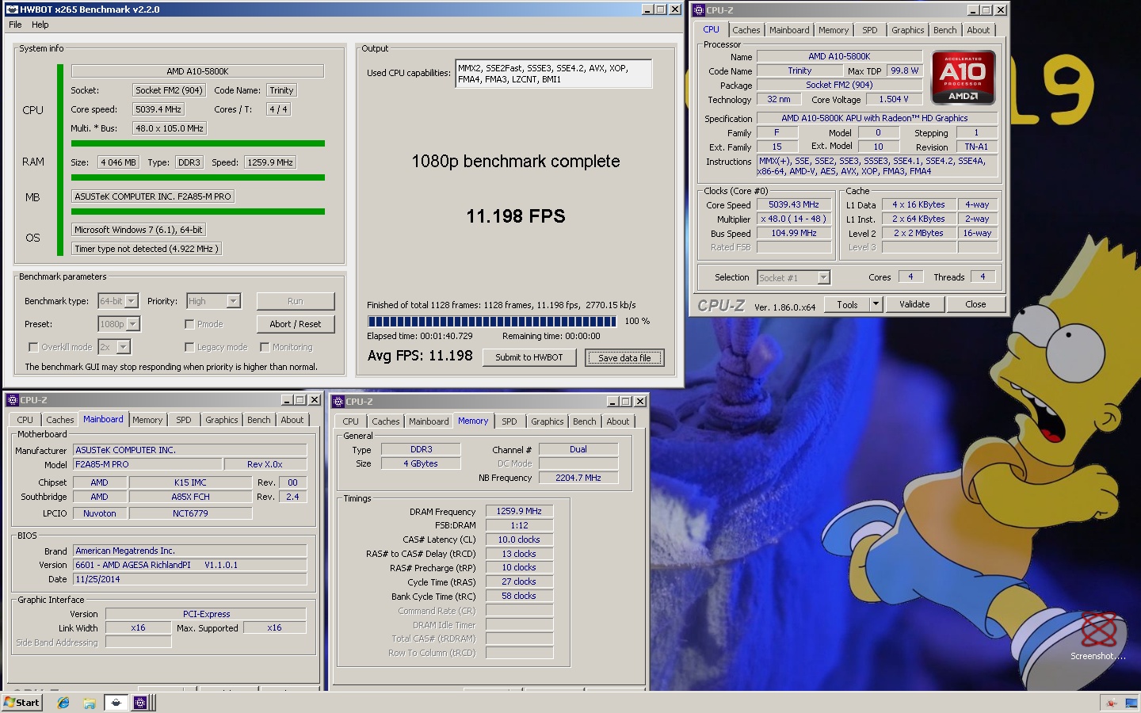Click the CPU-Z Close button
1141x713 pixels.
[x=975, y=304]
